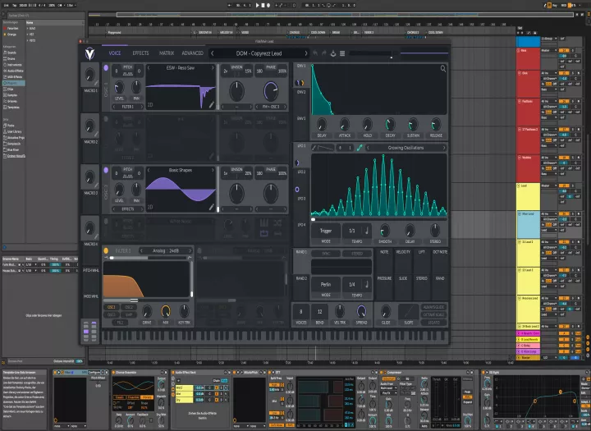Toggle the OSC2 input button in Filter 1
The image size is (591, 431).
[x=129, y=307]
